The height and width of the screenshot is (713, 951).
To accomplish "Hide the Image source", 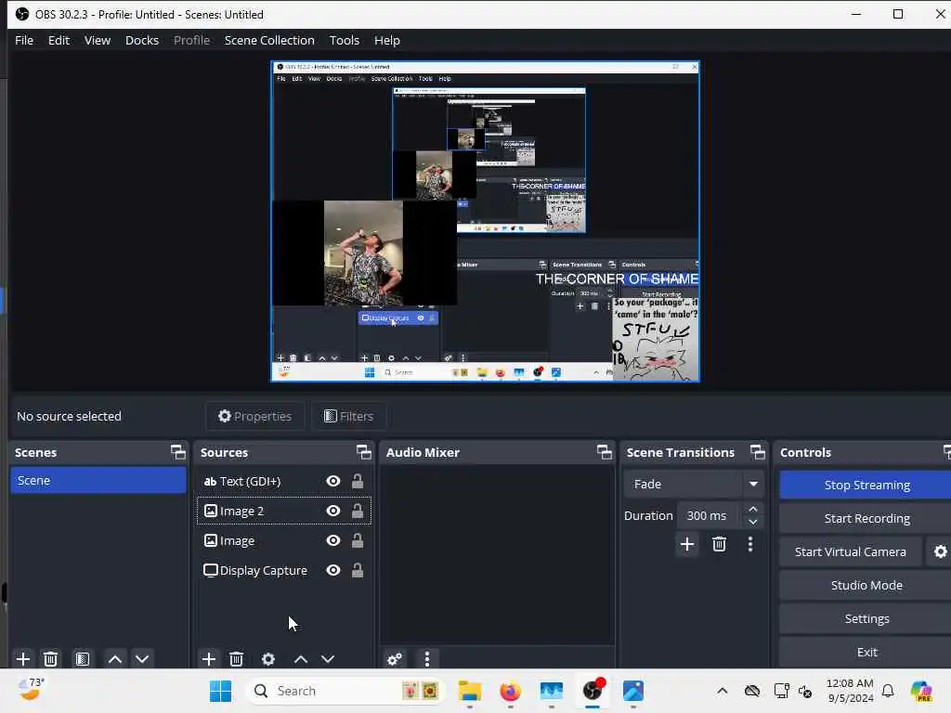I will pos(333,541).
